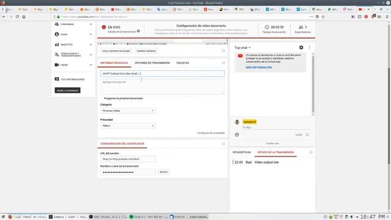Toggle Programar la próxima transmisión checkbox
391x220 pixels.
[x=102, y=98]
